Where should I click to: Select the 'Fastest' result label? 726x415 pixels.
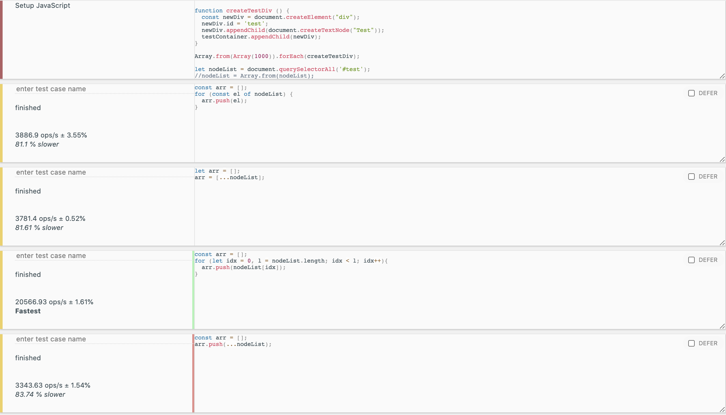(x=28, y=311)
